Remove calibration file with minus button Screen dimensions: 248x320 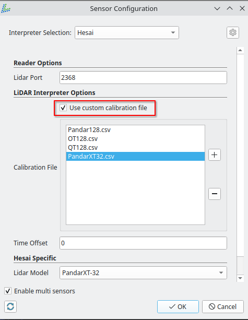click(214, 194)
